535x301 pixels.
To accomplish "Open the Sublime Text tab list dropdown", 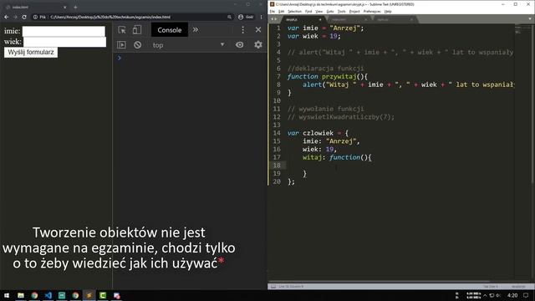I will pyautogui.click(x=530, y=19).
